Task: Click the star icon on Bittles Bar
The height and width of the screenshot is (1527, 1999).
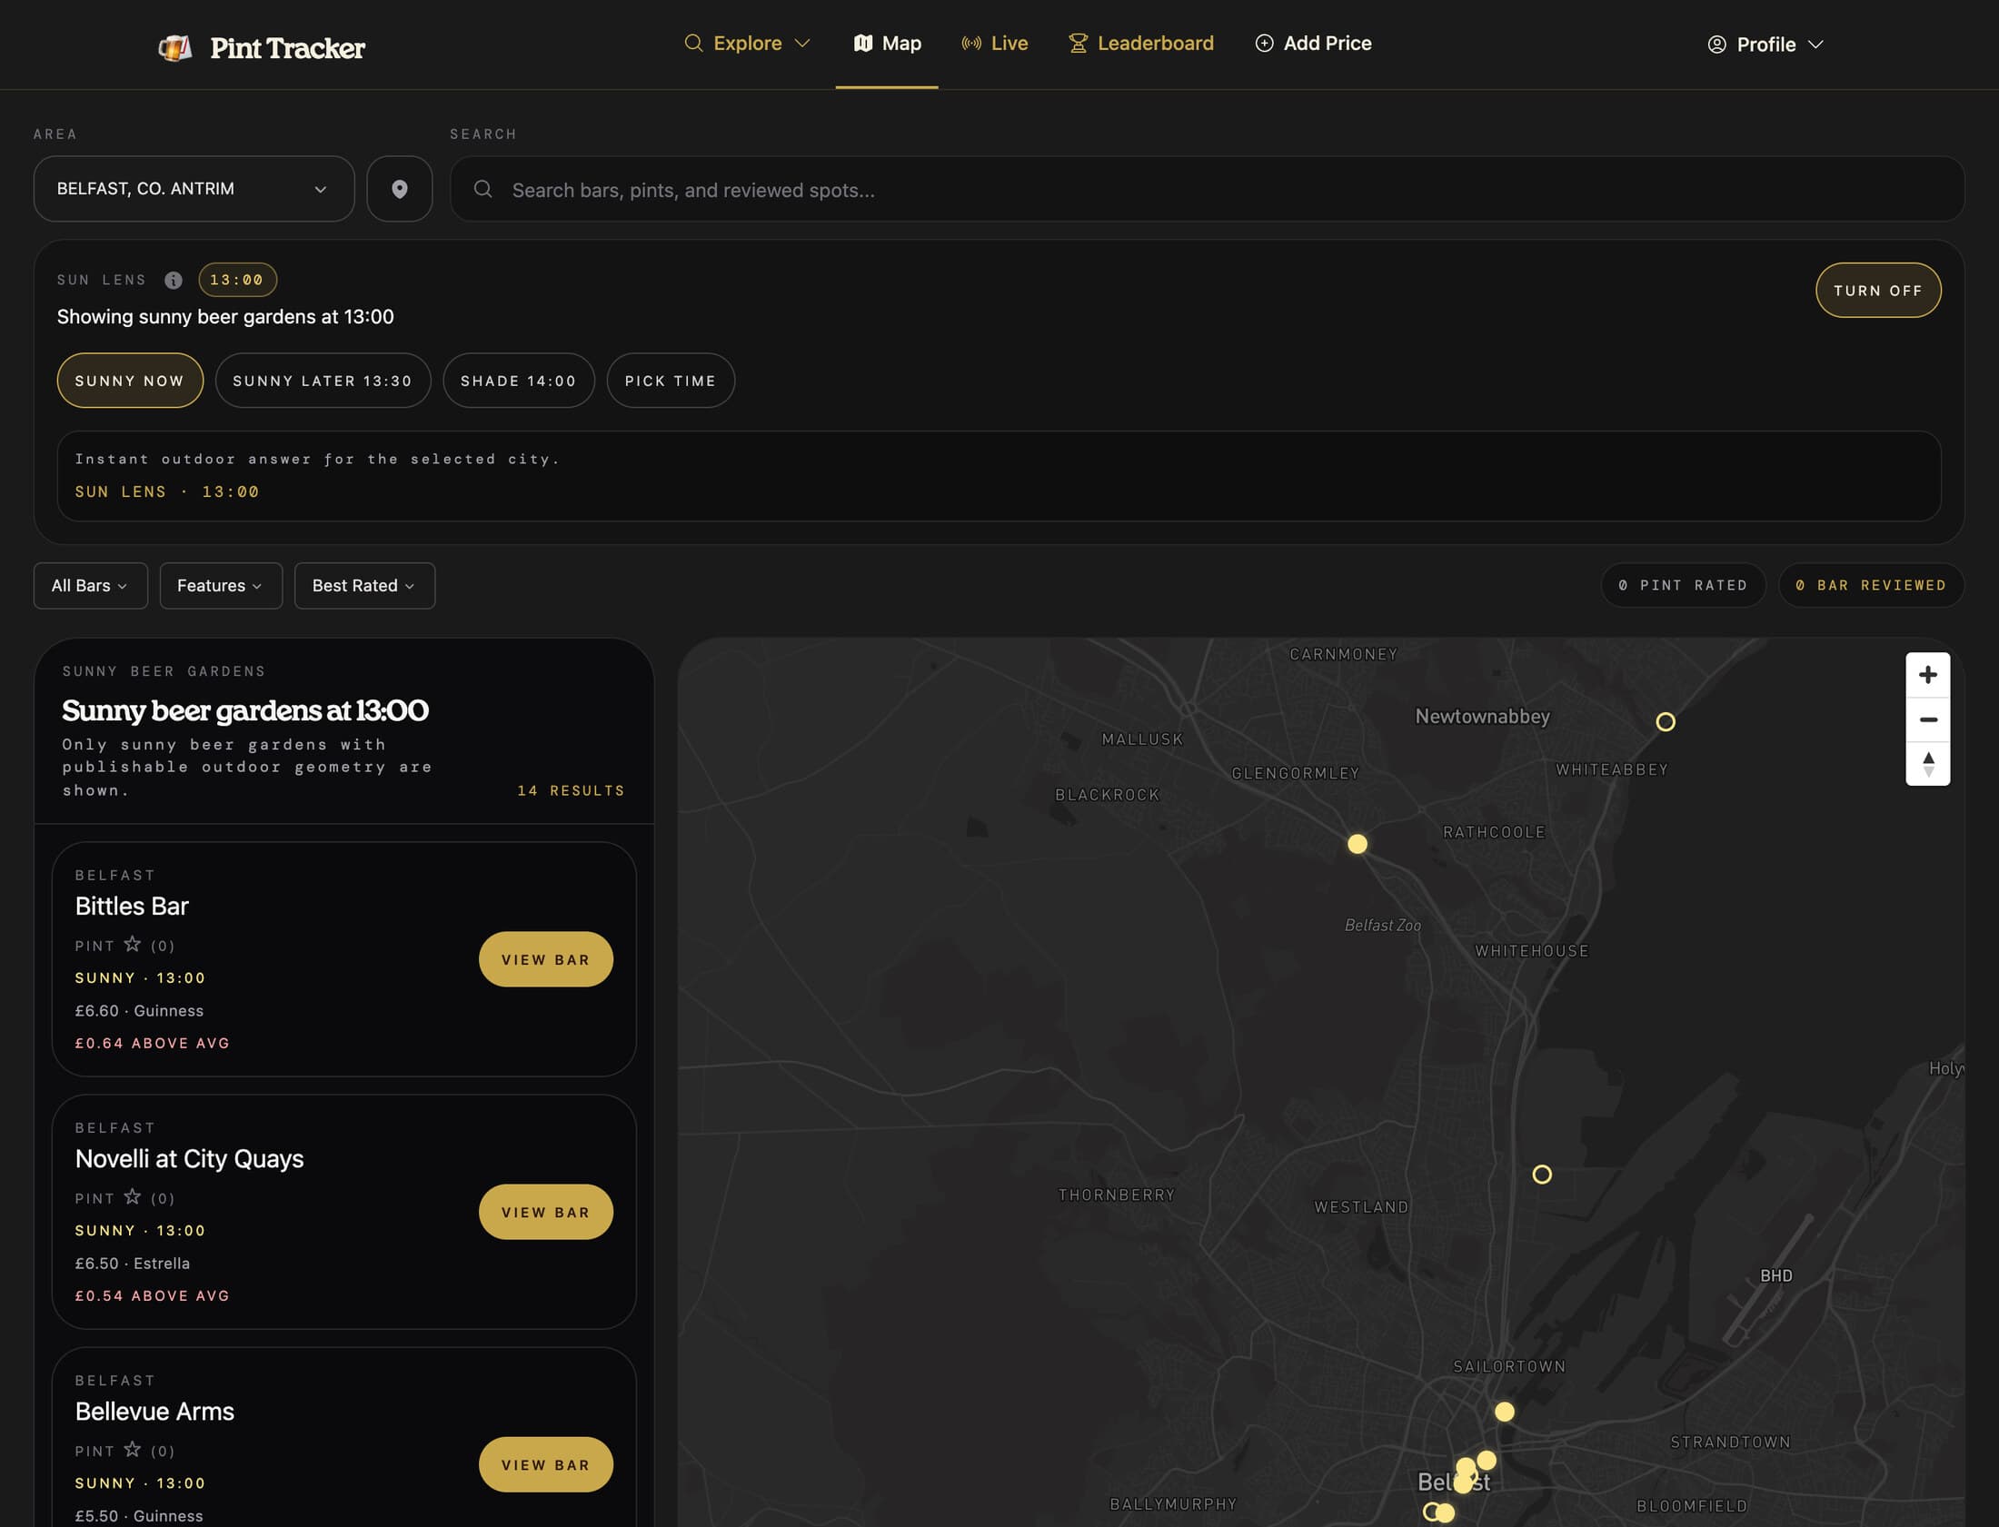Action: [x=132, y=945]
